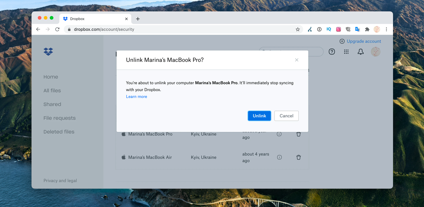The height and width of the screenshot is (207, 424).
Task: Close the unlink dialog with X
Action: coord(297,60)
